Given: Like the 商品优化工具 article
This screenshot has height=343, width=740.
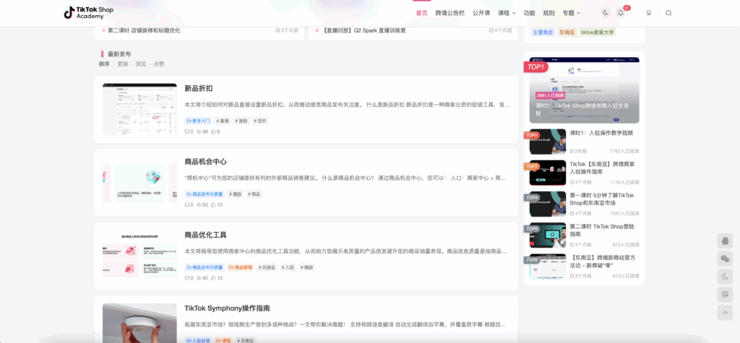Looking at the screenshot, I should tap(217, 278).
